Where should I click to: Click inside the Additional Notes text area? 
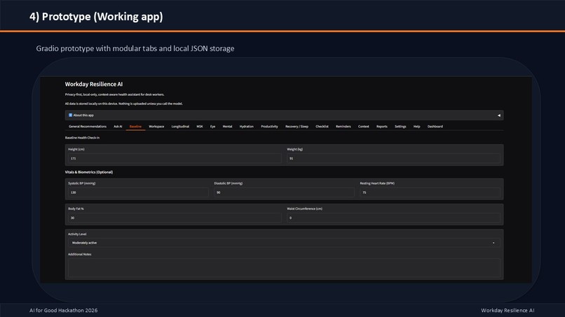(284, 268)
